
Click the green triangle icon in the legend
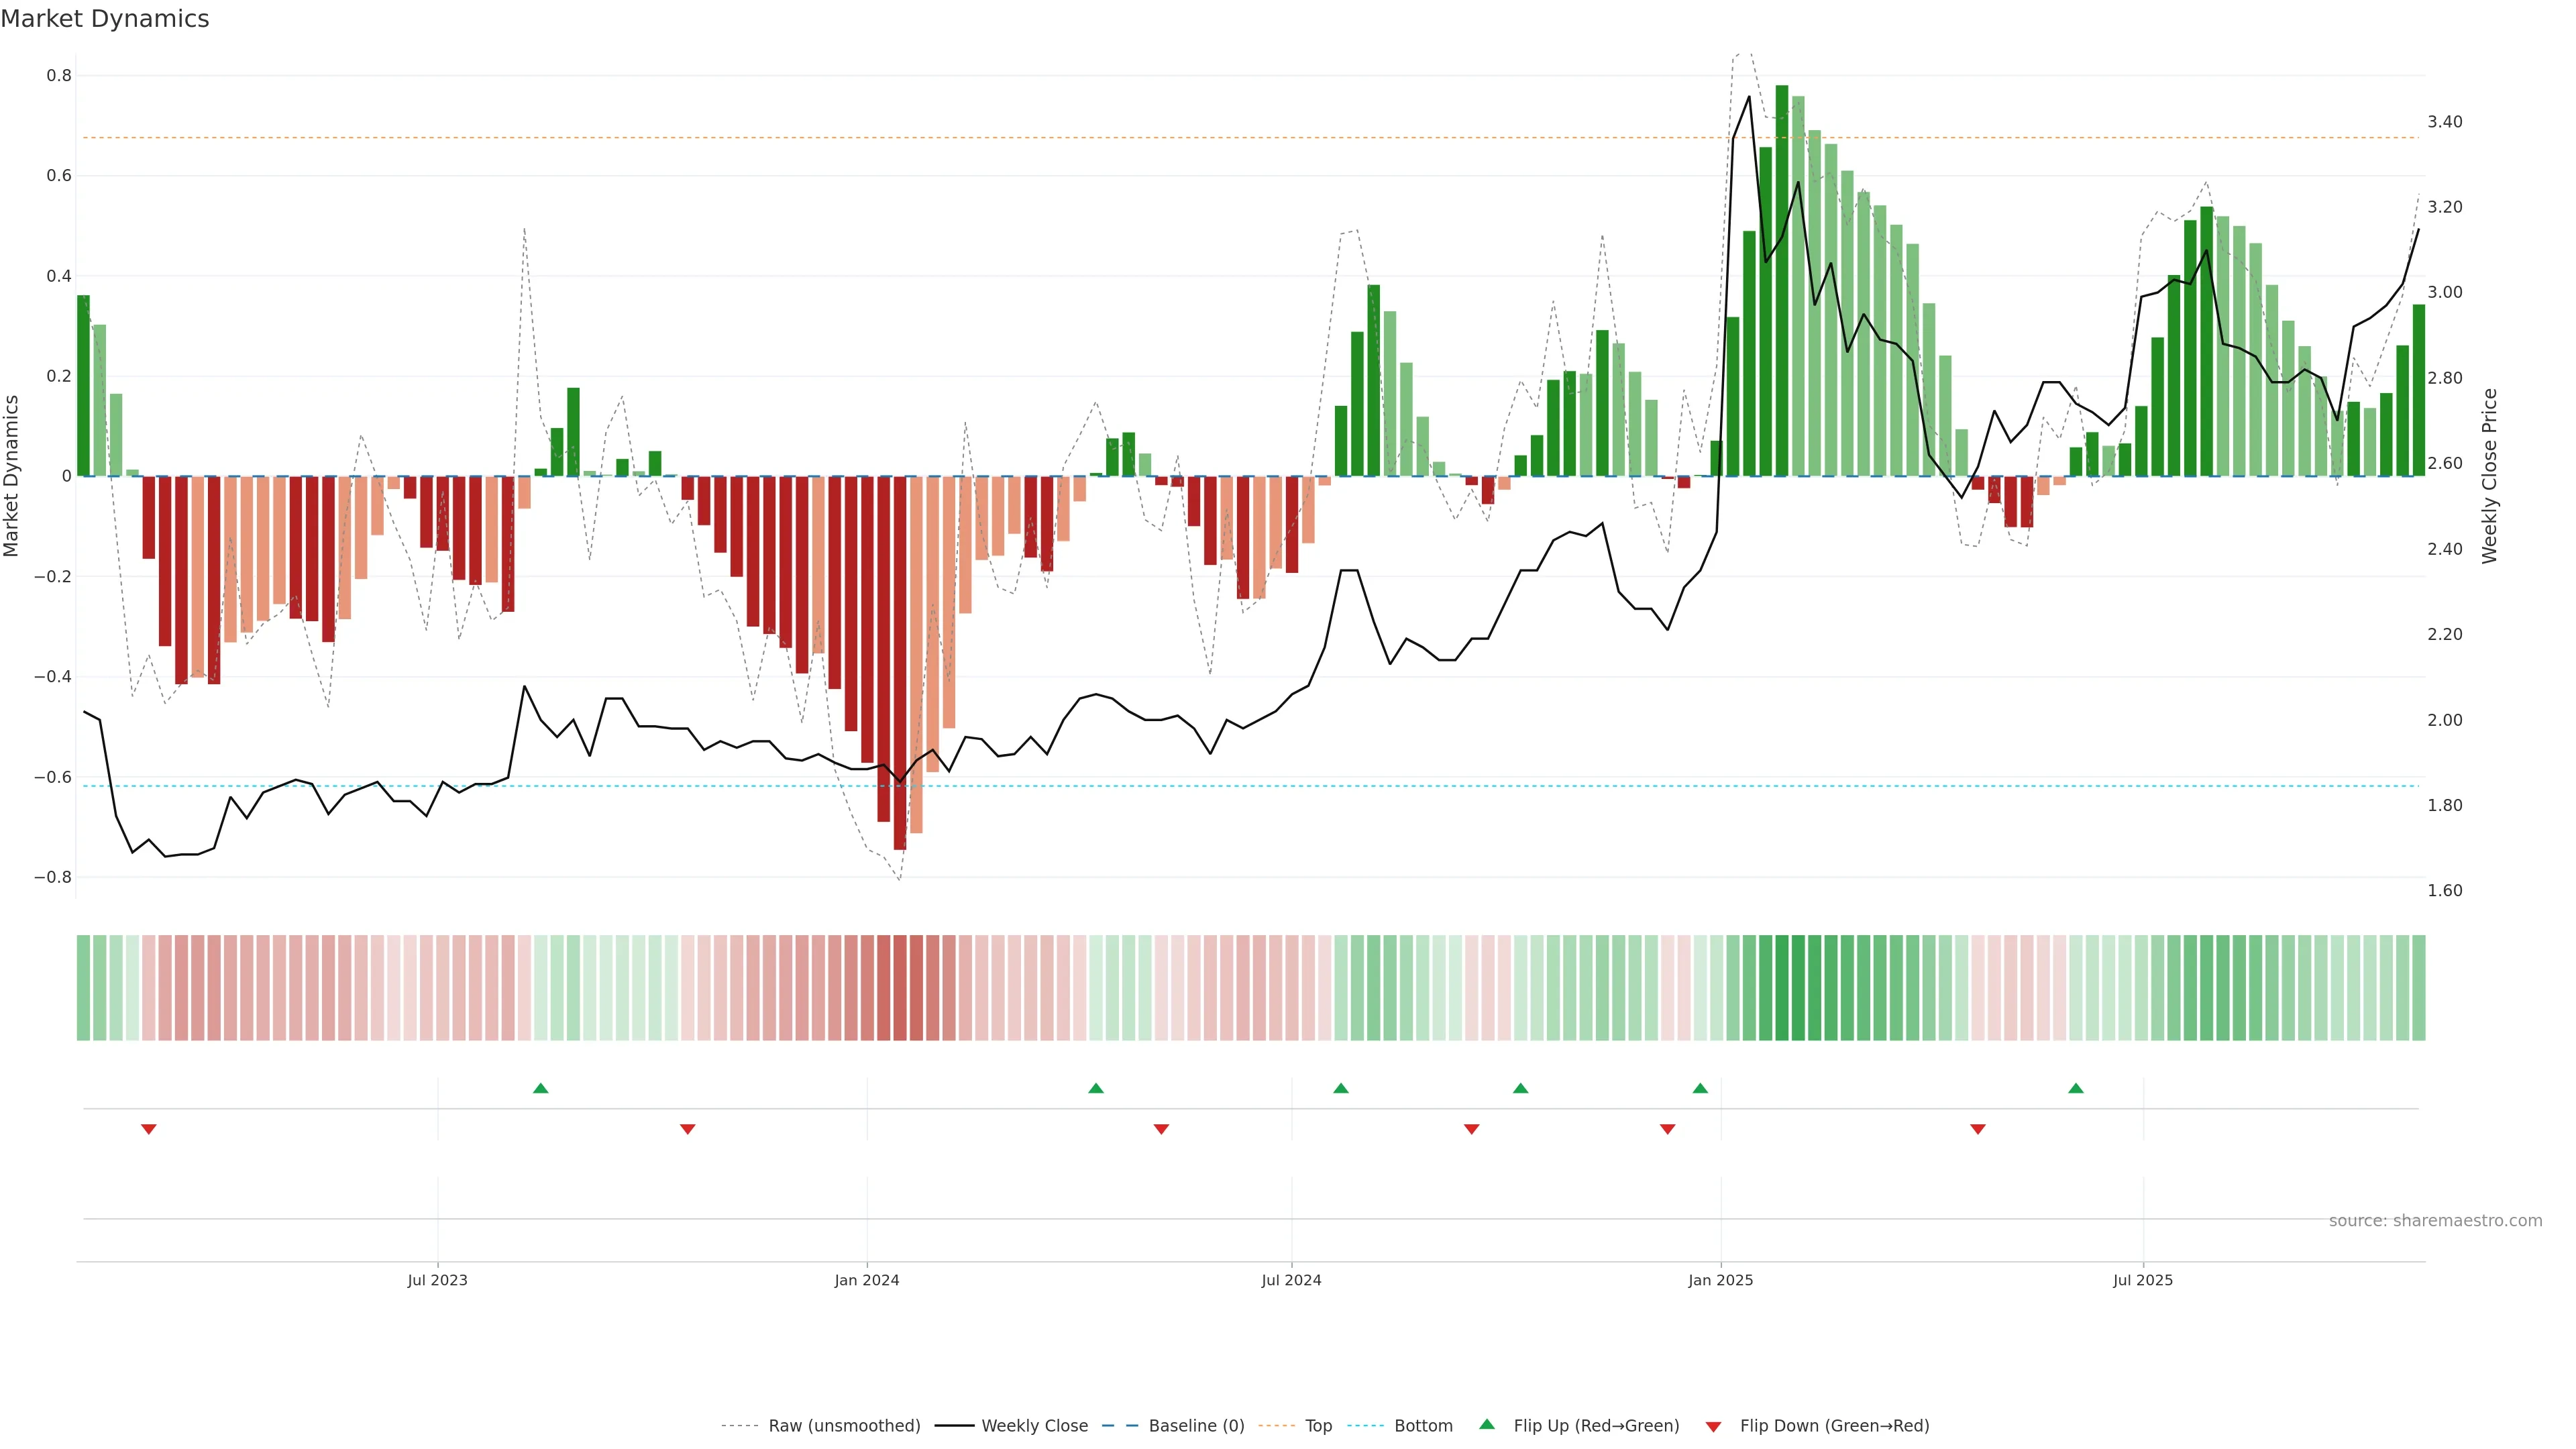pos(1487,1425)
